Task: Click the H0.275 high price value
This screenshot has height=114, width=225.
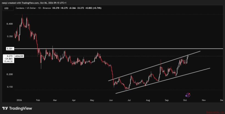Action: pos(64,8)
